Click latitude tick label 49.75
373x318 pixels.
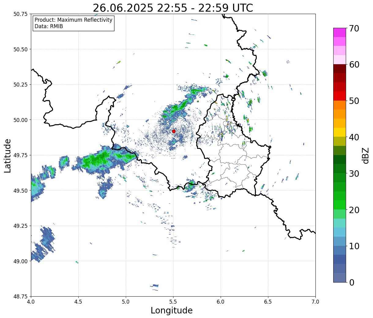(x=21, y=155)
